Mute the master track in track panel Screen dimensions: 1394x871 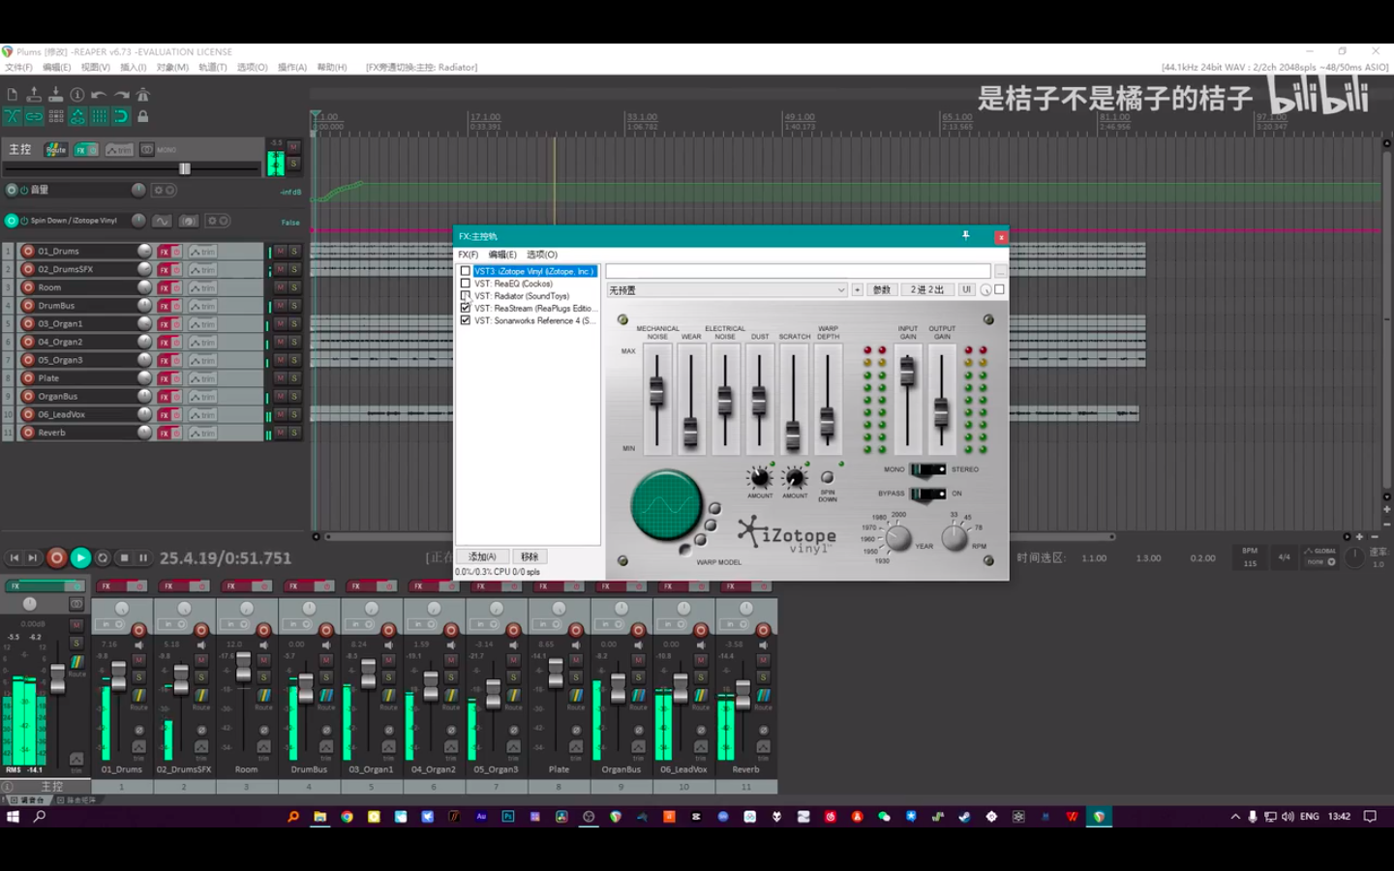pos(293,147)
